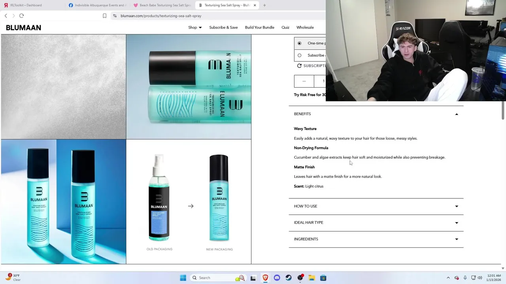Click the microphone tray icon
Image resolution: width=506 pixels, height=284 pixels.
coord(465,278)
